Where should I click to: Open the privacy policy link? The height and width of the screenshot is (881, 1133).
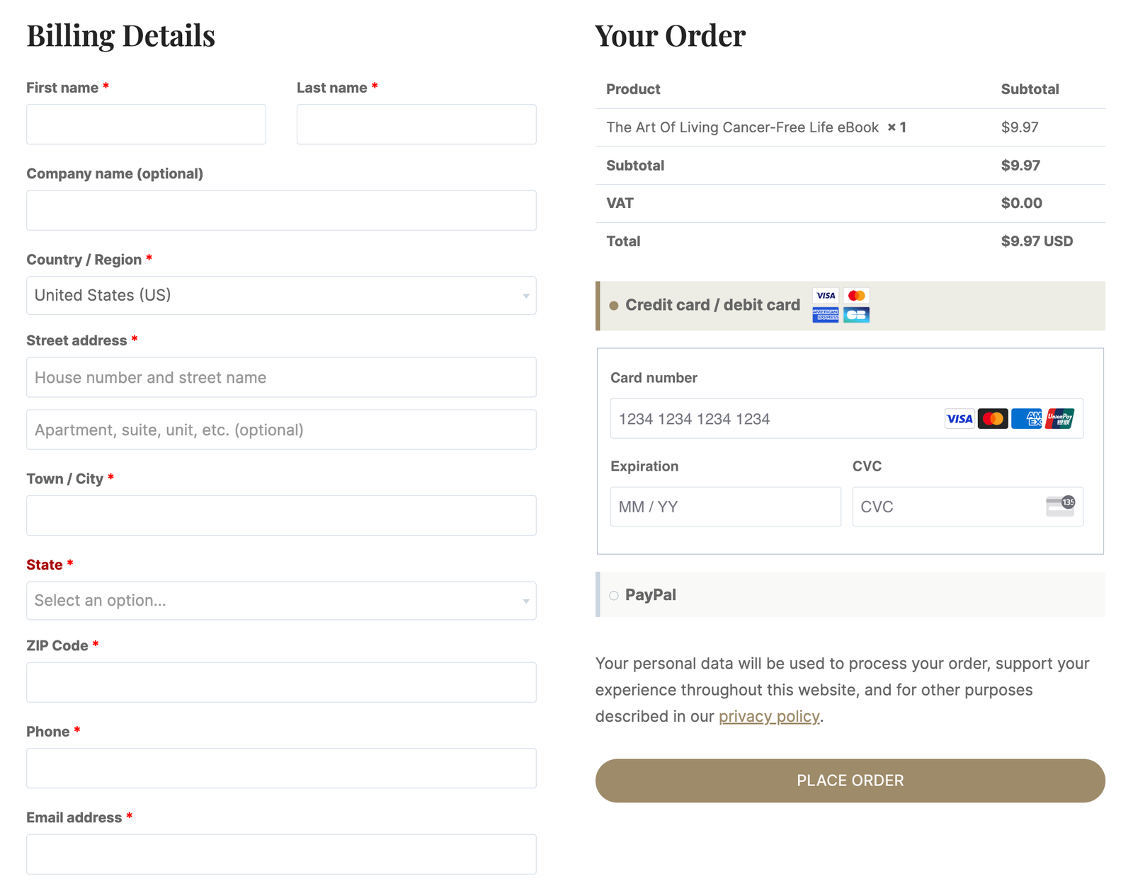(769, 716)
